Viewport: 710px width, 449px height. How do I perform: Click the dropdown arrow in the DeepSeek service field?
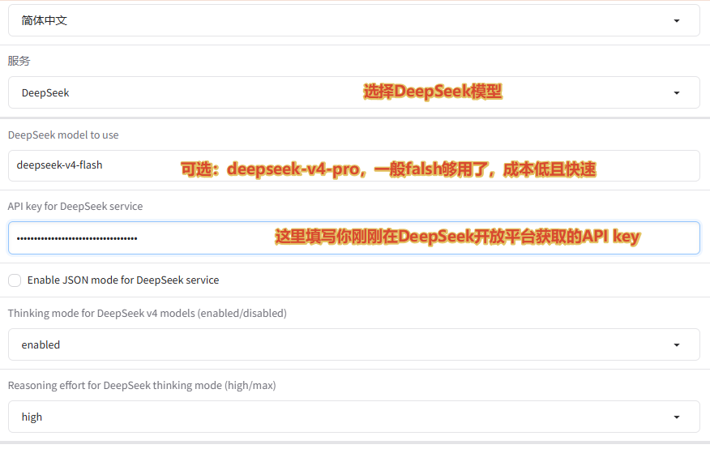(x=677, y=92)
